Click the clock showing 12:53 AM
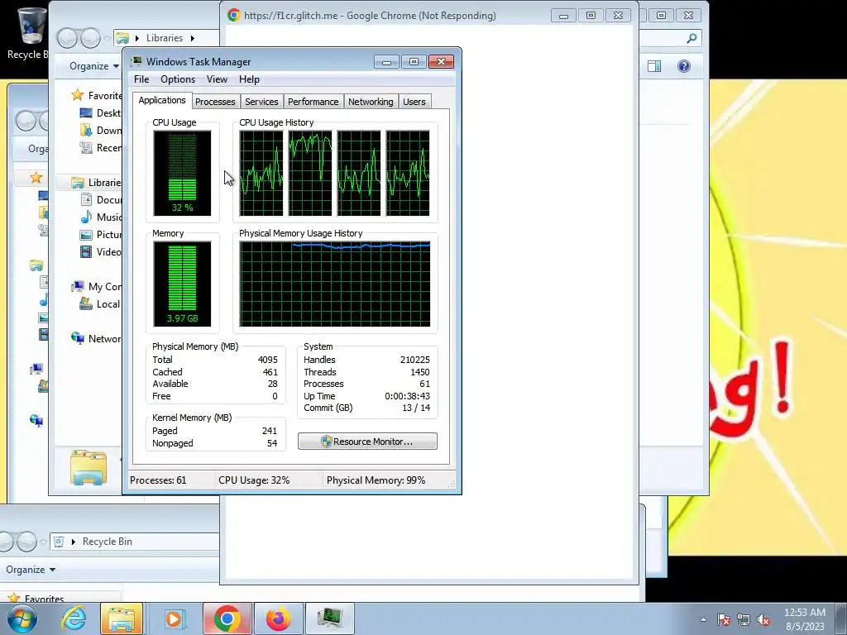Viewport: 847px width, 635px height. point(804,613)
